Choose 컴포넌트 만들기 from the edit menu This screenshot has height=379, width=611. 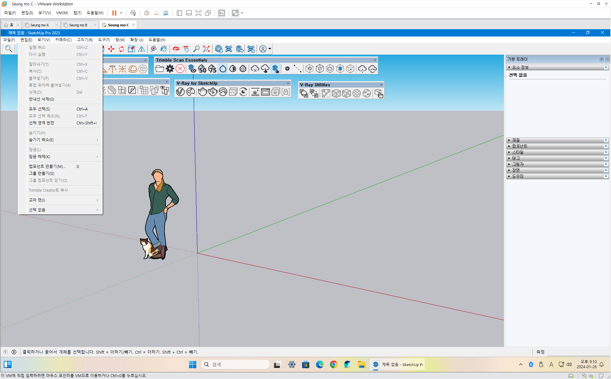(x=47, y=166)
